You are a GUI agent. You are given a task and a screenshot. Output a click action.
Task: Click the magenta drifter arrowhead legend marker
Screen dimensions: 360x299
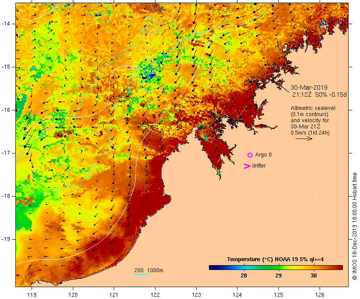click(247, 166)
